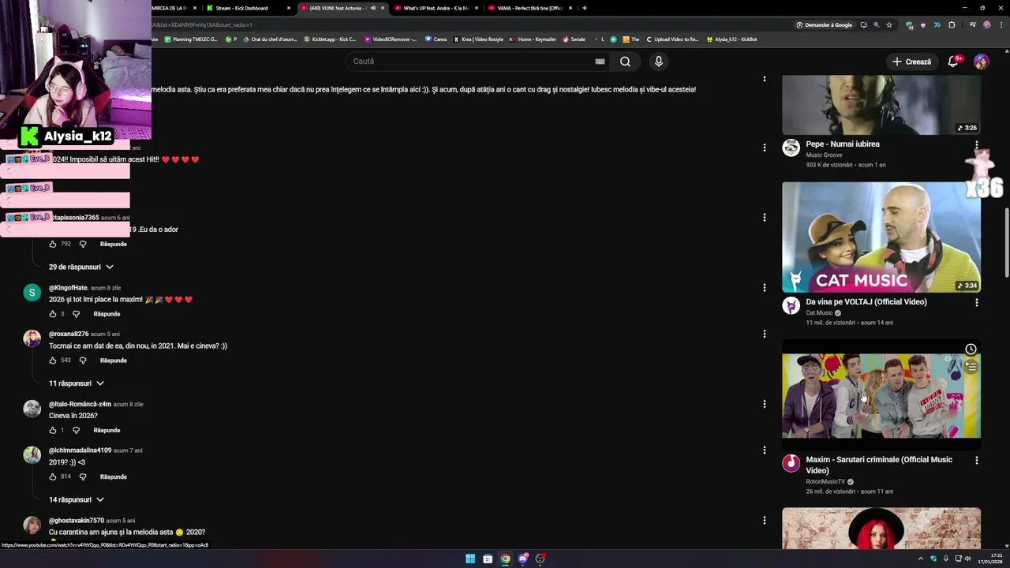Like the 'Cineva în 2026?' comment
1010x568 pixels.
pos(53,430)
